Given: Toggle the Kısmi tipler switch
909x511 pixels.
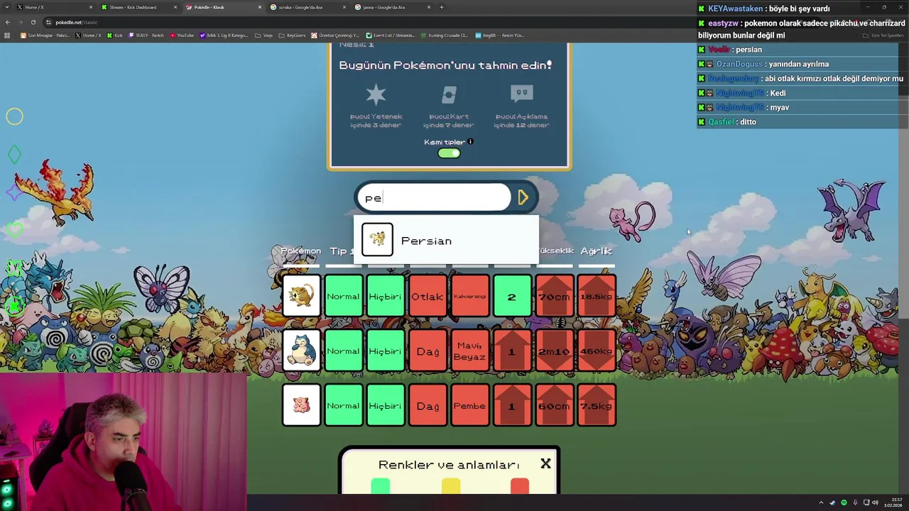Looking at the screenshot, I should point(449,153).
